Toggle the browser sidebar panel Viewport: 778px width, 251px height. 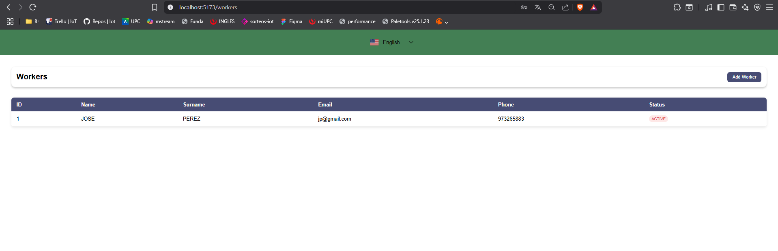point(721,7)
